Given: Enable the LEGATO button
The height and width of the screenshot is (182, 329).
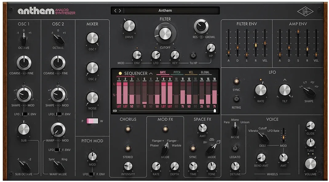Looking at the screenshot, I should [235, 148].
